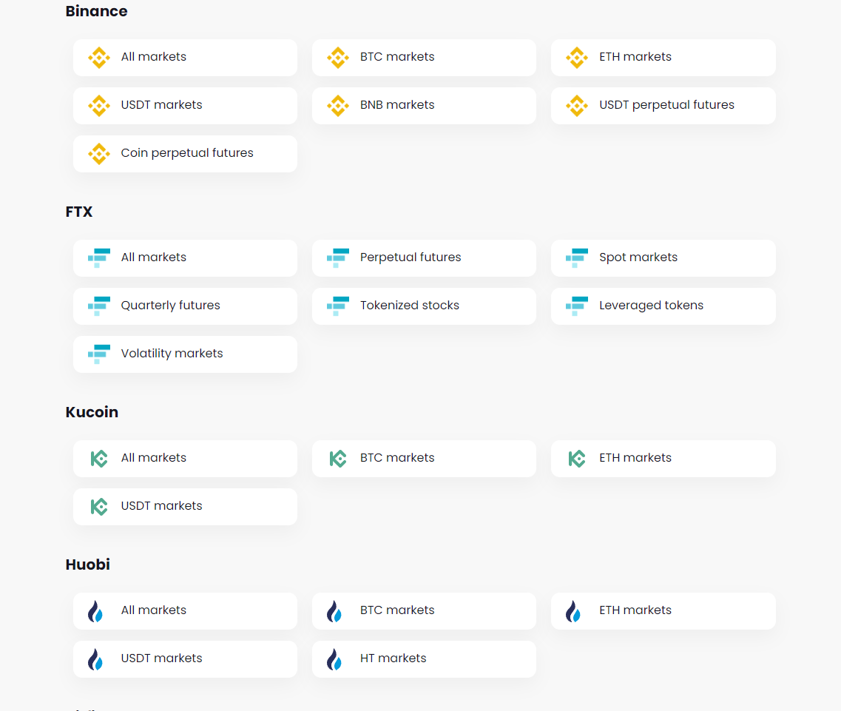The image size is (841, 711).
Task: Open FTX Perpetual futures
Action: click(424, 258)
